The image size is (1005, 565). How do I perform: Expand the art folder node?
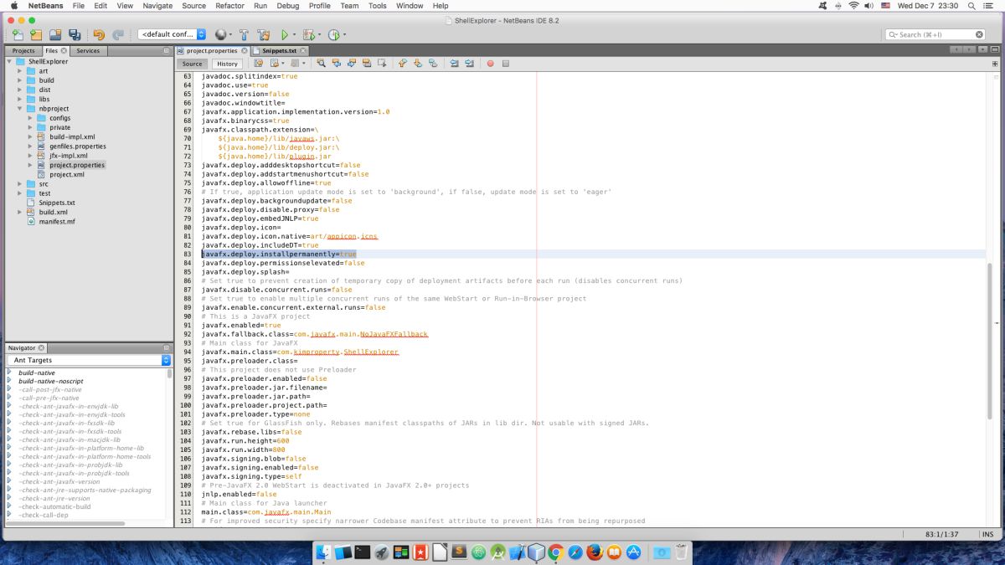20,70
